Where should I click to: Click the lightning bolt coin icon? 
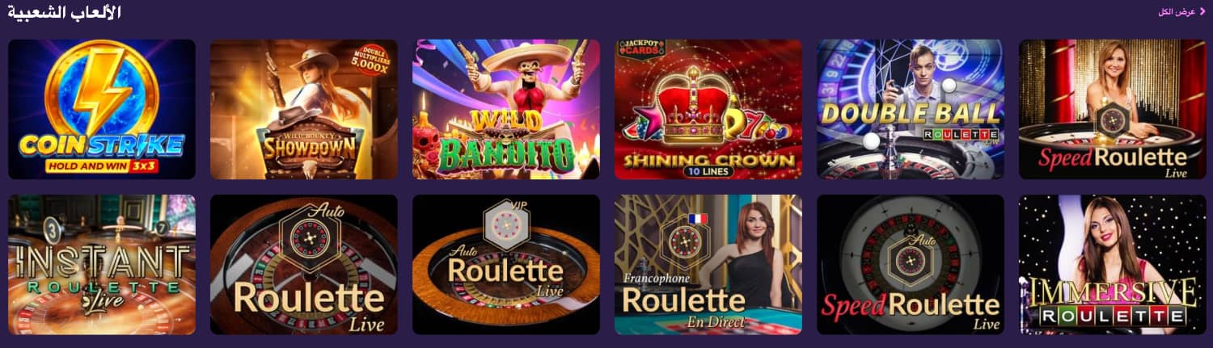101,89
